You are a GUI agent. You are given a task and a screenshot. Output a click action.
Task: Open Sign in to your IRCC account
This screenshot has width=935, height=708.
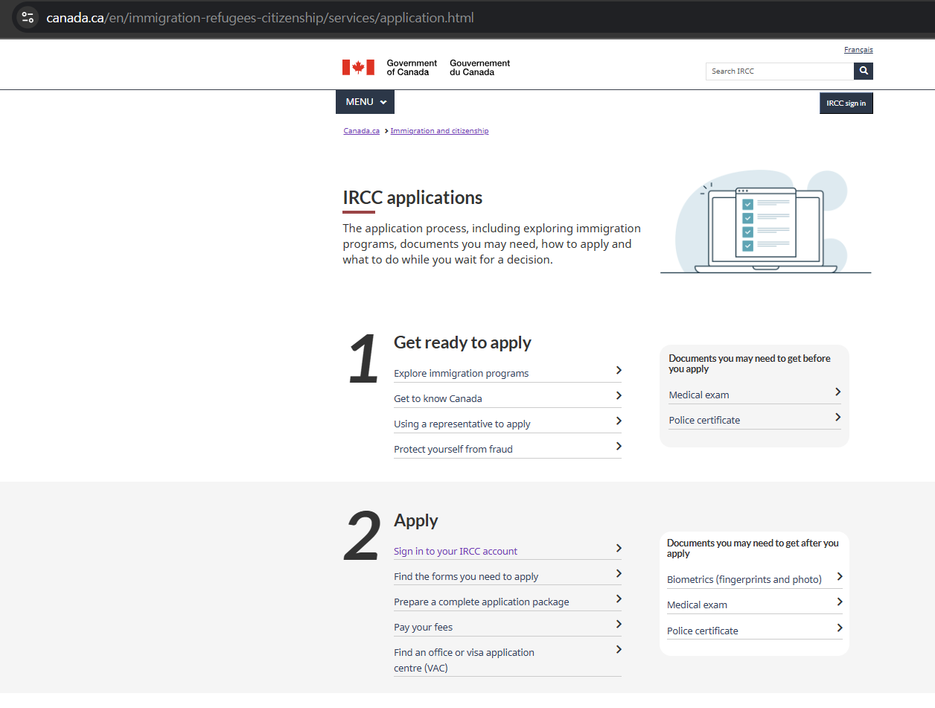(456, 551)
